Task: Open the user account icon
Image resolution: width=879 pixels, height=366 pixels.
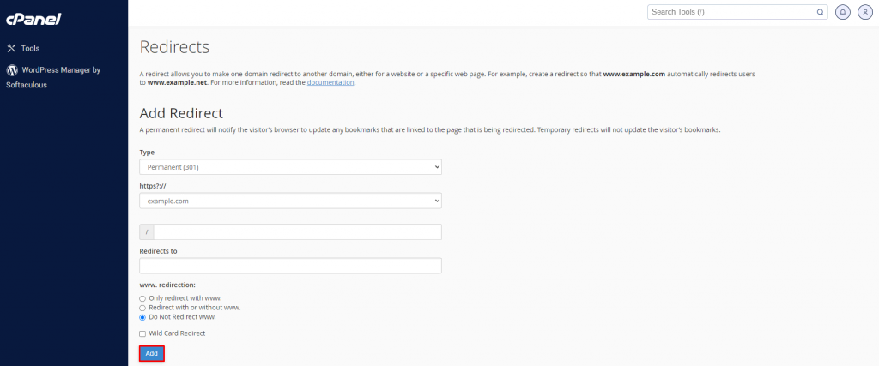Action: click(864, 12)
